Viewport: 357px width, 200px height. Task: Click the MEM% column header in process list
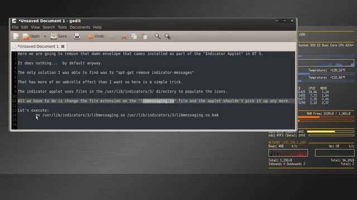tap(324, 88)
